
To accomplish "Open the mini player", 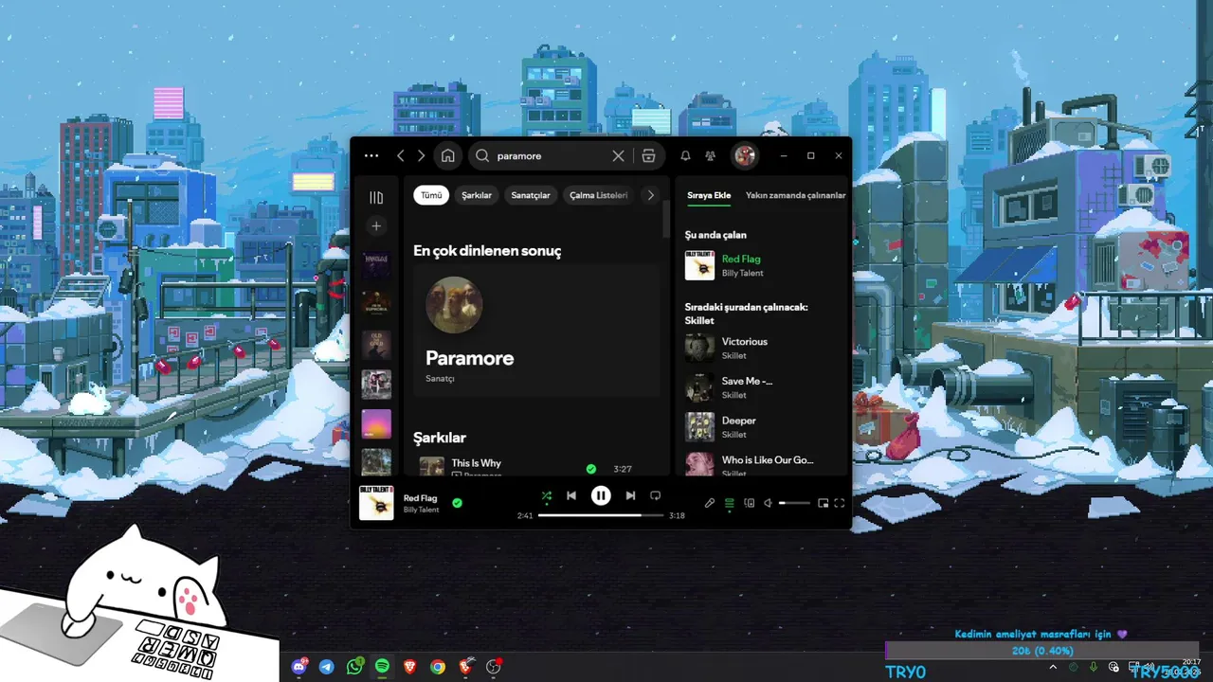I will [x=823, y=503].
